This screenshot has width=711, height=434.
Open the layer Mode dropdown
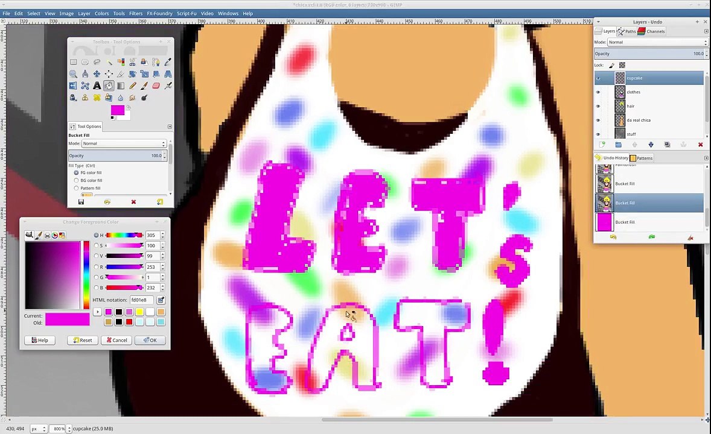(x=657, y=42)
